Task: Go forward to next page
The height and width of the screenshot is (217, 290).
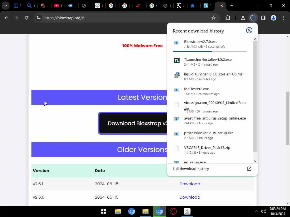Action: [16, 18]
